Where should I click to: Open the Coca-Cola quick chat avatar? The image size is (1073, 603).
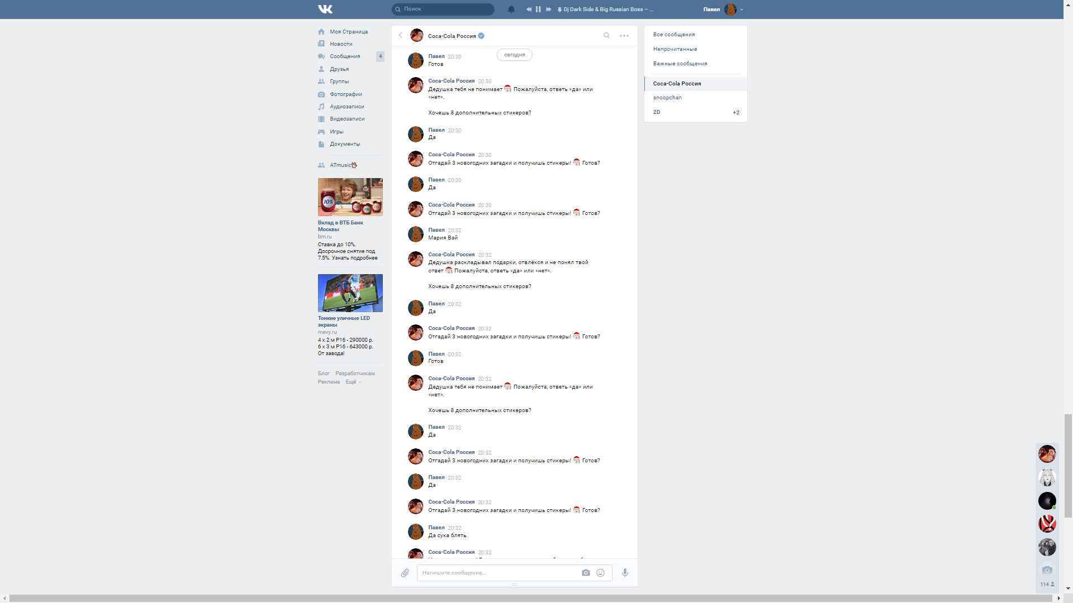(x=1047, y=454)
